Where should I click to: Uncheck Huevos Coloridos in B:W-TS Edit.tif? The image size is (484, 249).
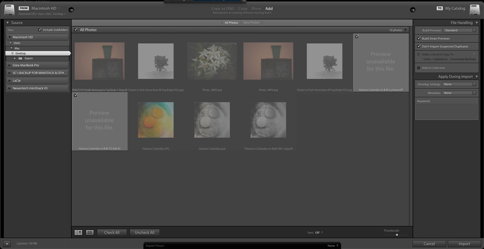(x=76, y=95)
